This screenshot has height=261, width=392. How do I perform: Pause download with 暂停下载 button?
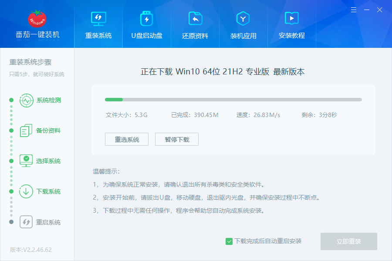[177, 139]
